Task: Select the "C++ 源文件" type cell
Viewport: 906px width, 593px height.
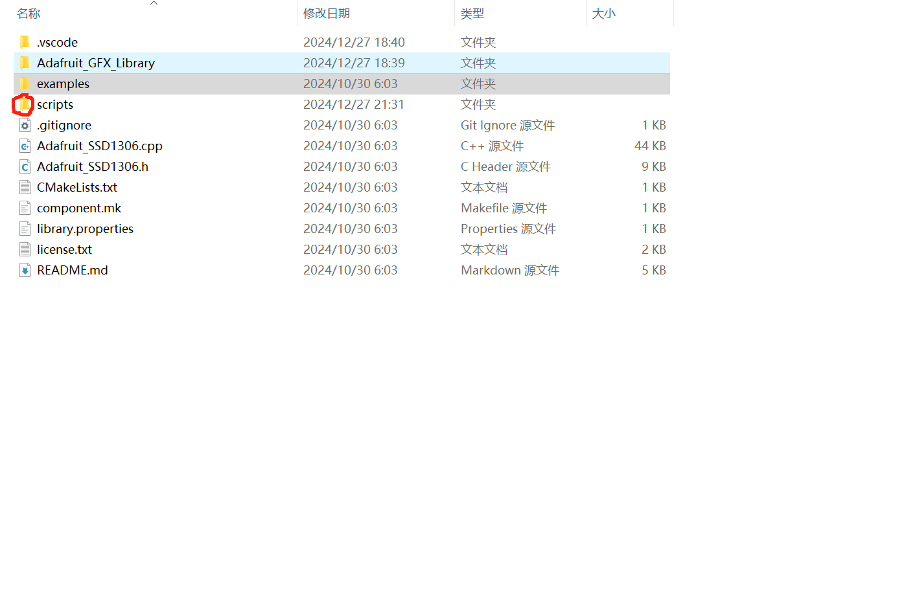Action: coord(493,146)
